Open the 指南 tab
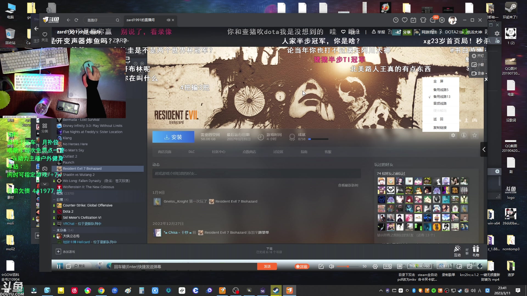527x296 pixels. (304, 152)
